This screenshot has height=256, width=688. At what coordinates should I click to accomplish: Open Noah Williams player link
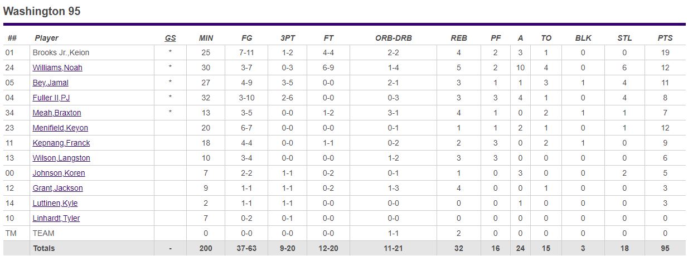point(57,67)
